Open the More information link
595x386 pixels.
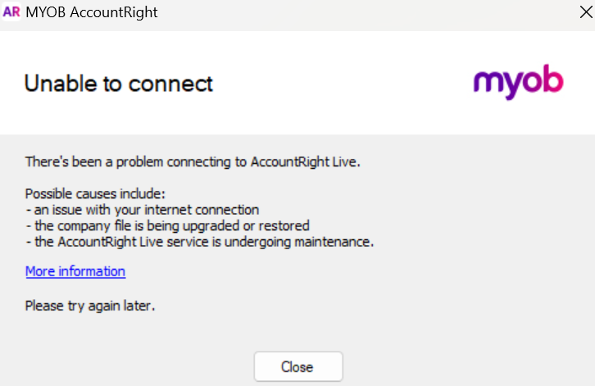coord(75,271)
